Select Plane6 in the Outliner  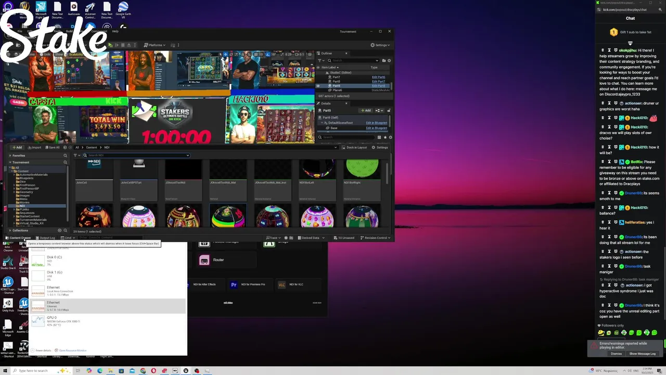[x=337, y=90]
